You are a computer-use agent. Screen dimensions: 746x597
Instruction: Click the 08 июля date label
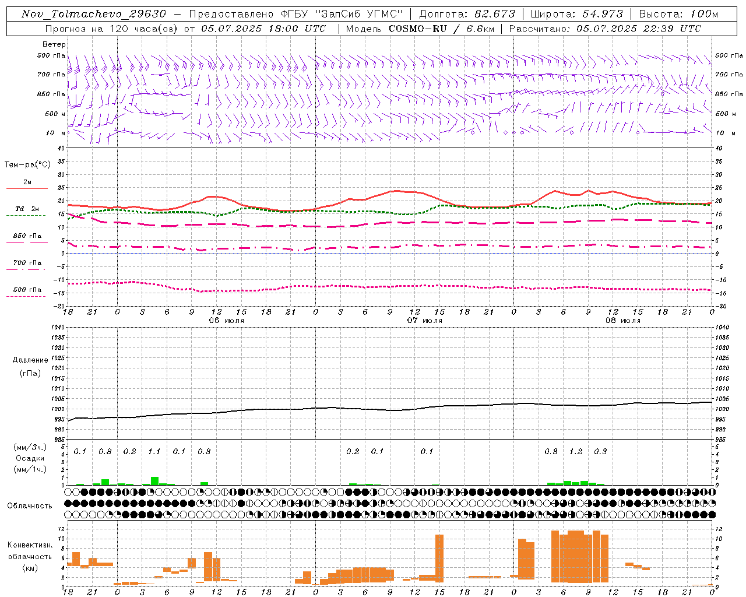[x=623, y=320]
